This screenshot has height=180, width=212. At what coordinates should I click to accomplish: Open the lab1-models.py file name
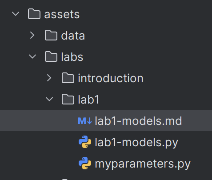coord(136,142)
